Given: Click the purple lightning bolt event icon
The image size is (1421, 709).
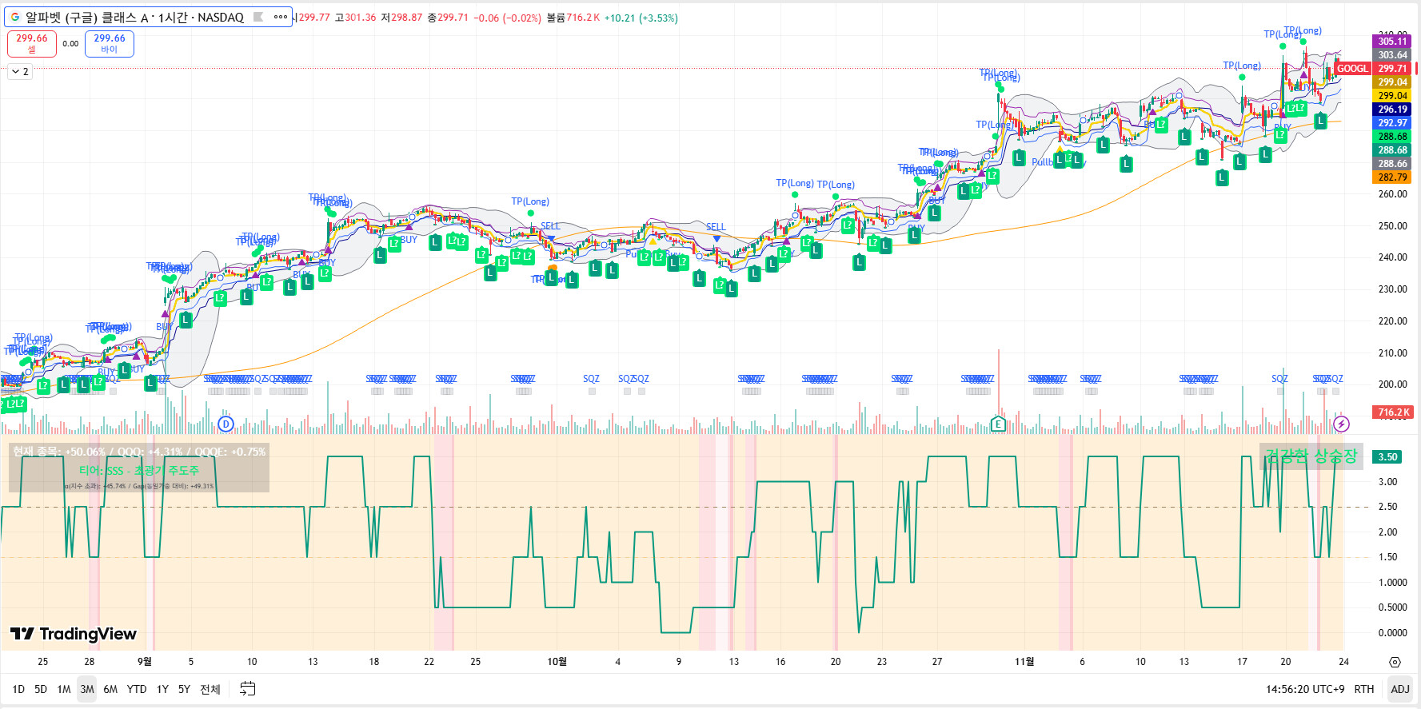Looking at the screenshot, I should tap(1341, 424).
